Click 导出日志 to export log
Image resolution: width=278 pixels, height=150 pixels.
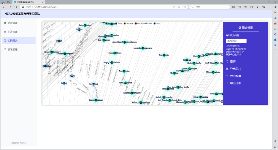click(x=235, y=83)
